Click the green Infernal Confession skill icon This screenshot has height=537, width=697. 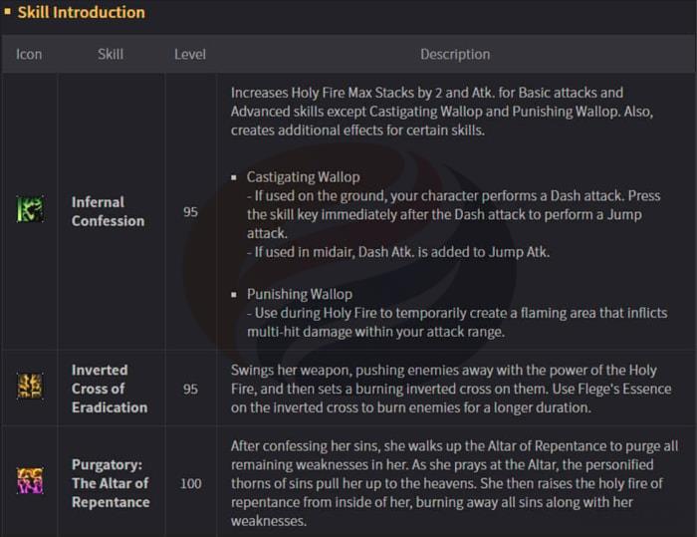tap(30, 210)
